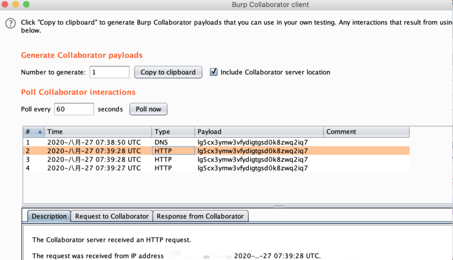The width and height of the screenshot is (453, 260).
Task: Click the Number to generate field
Action: click(x=109, y=72)
